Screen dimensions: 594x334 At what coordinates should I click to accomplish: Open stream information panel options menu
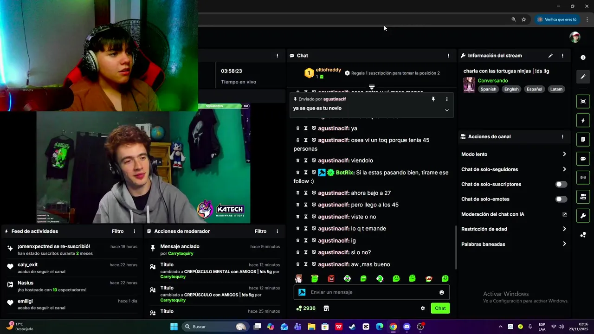click(x=562, y=56)
